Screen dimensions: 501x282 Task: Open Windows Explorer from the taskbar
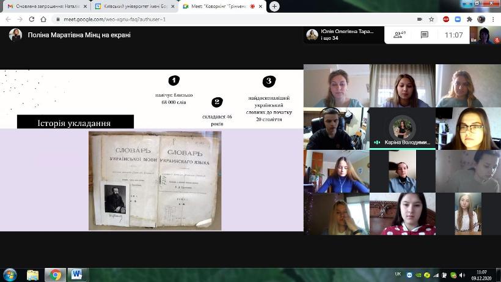(32, 275)
